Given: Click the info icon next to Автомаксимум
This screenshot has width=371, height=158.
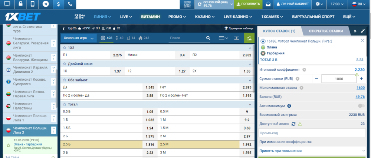Looking at the screenshot, I should pyautogui.click(x=289, y=106).
